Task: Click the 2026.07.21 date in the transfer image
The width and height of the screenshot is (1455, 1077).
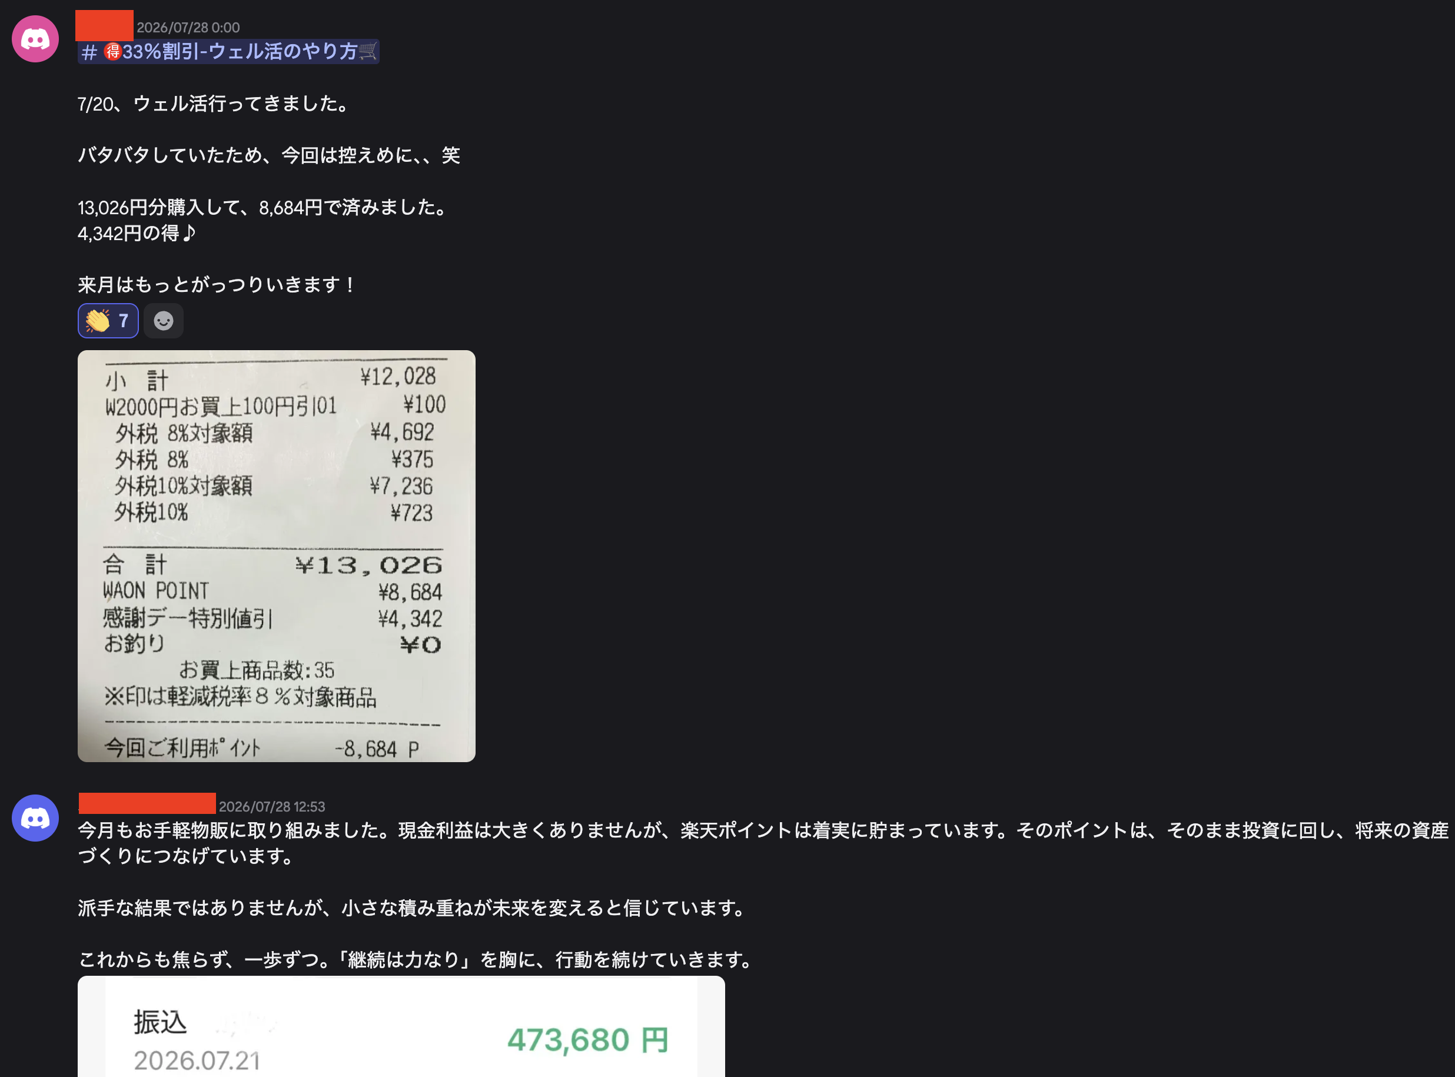Action: (x=197, y=1061)
